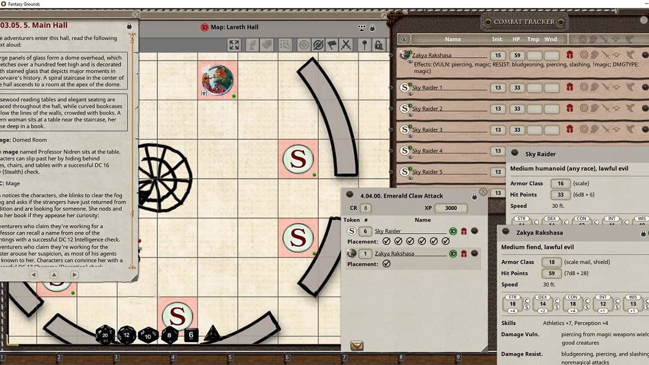Check the first Placement checkbox for Sky Raider
649x365 pixels.
[386, 241]
